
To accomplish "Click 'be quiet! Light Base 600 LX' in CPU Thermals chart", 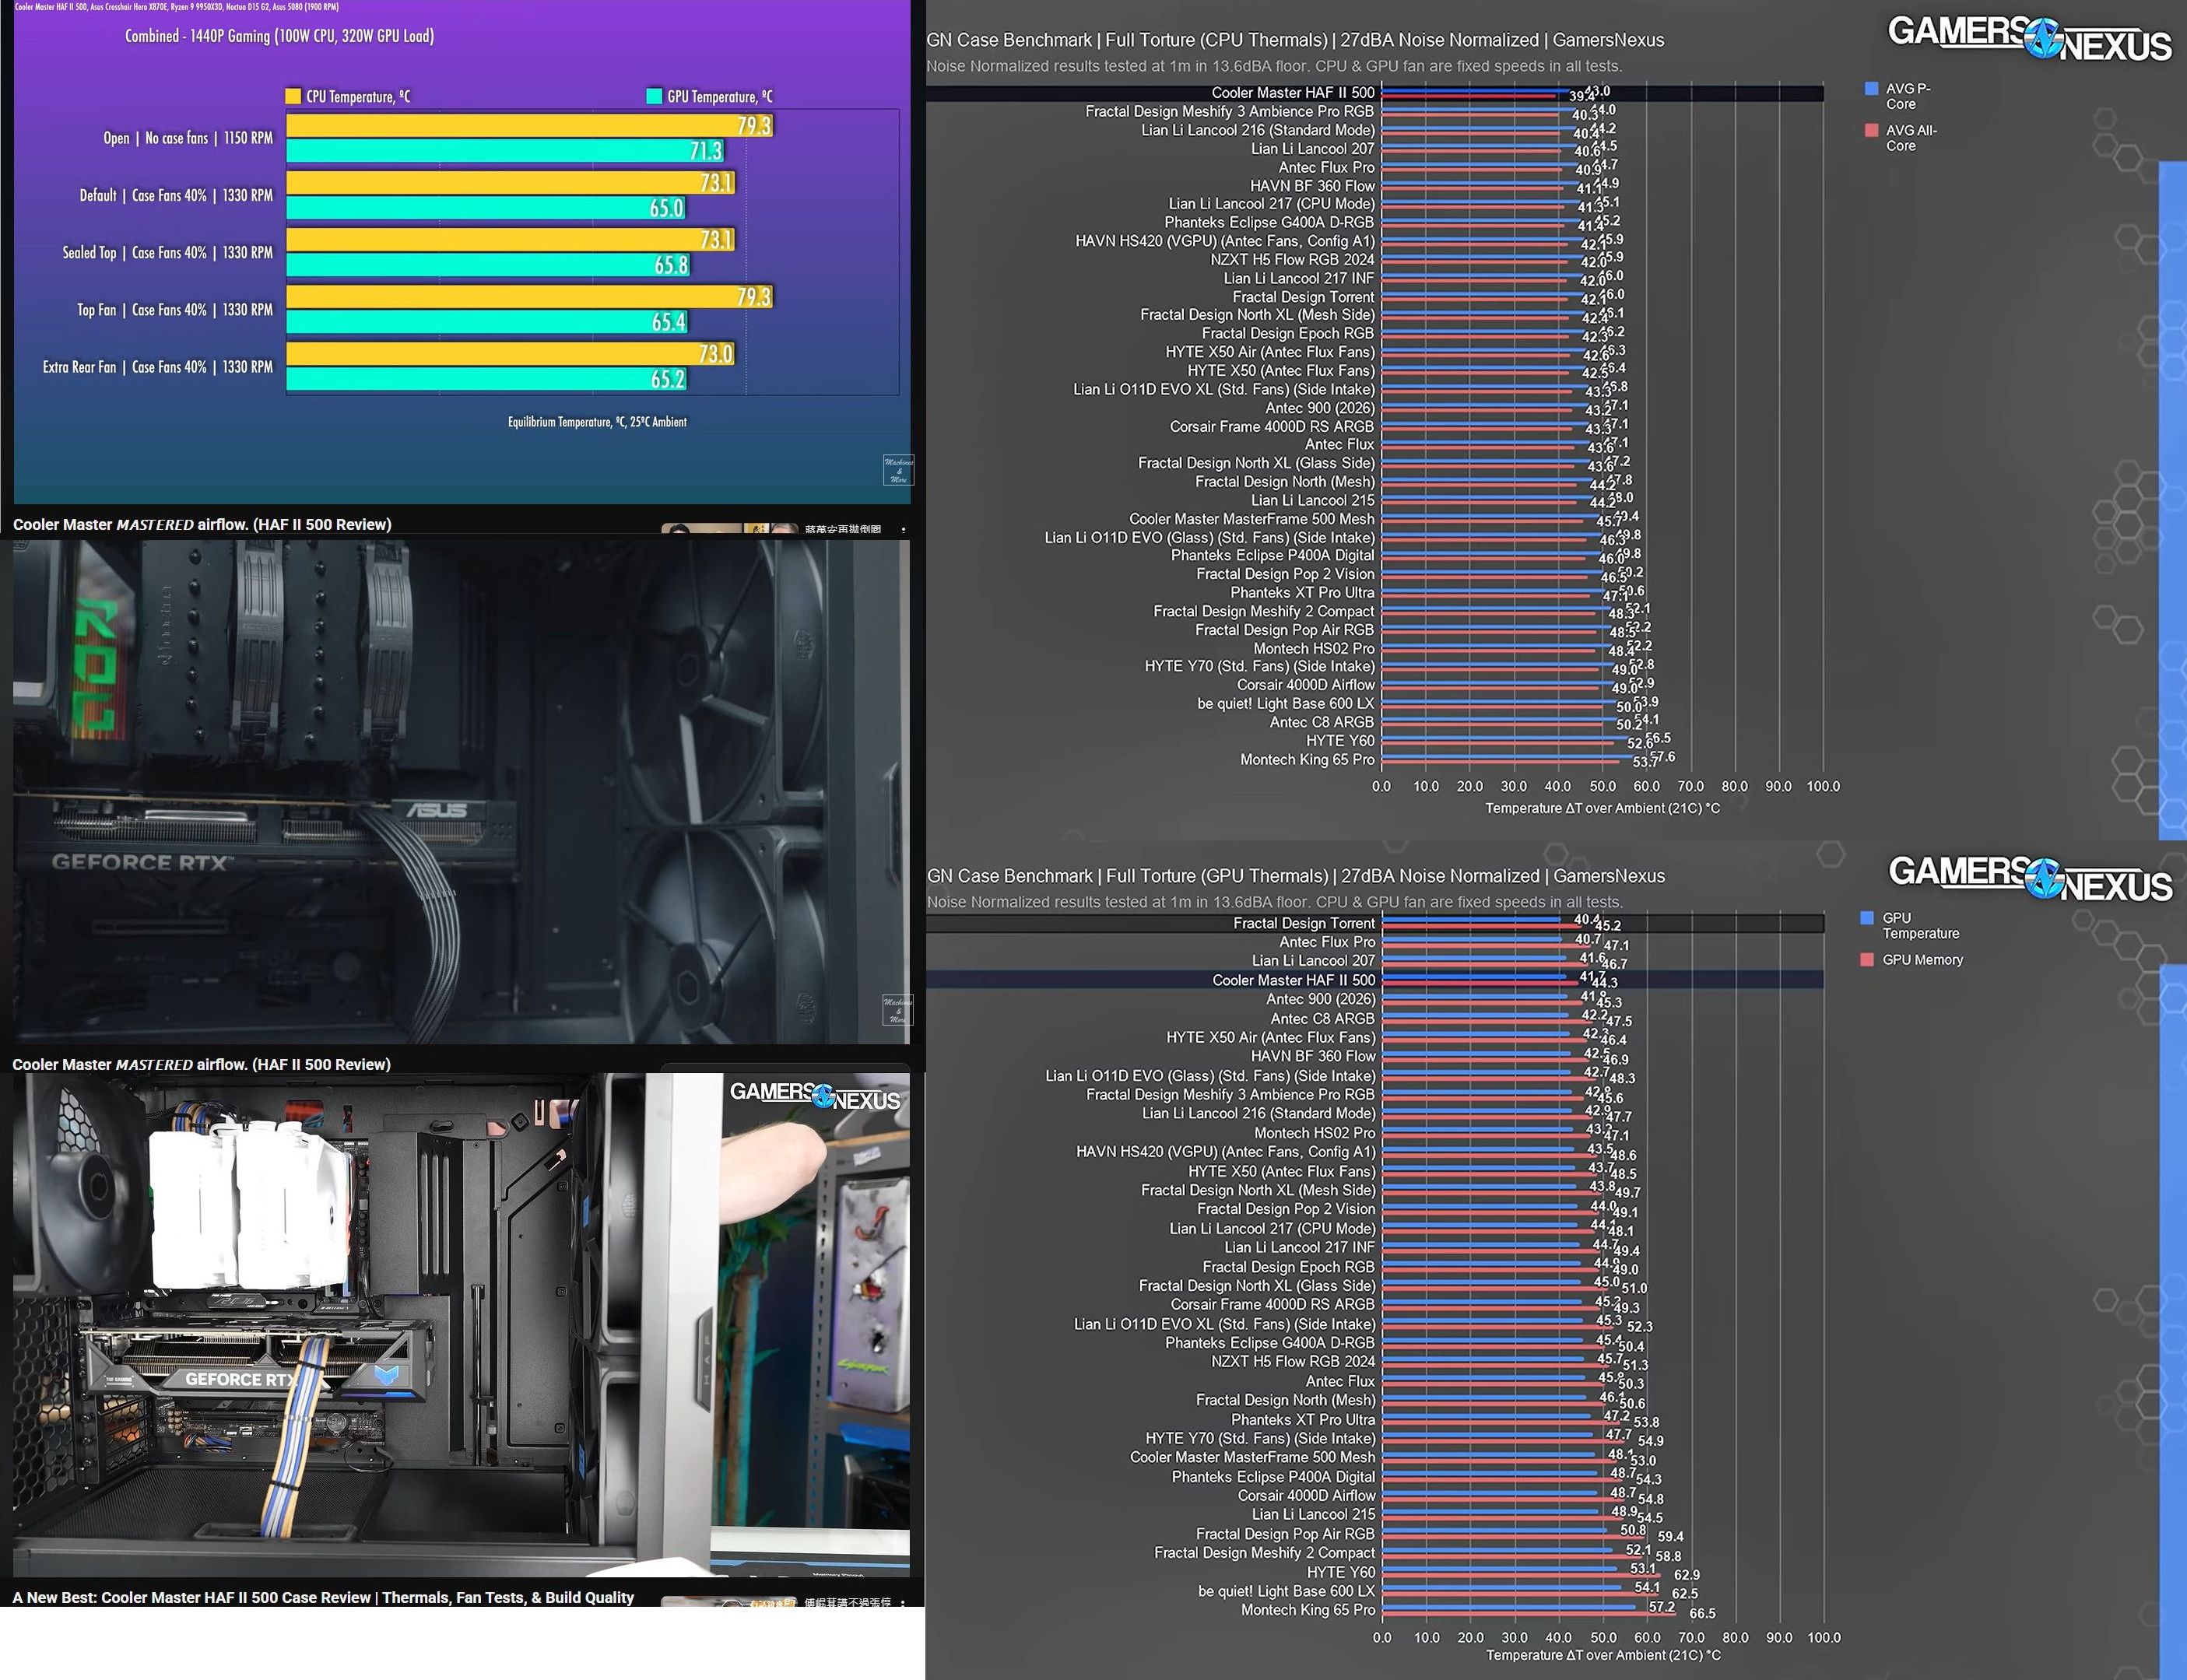I will coord(1286,704).
